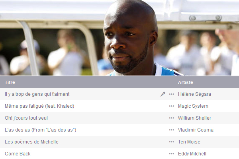Open ellipsis menu for Les poèmes de Michelle
This screenshot has width=239, height=159.
(x=171, y=142)
